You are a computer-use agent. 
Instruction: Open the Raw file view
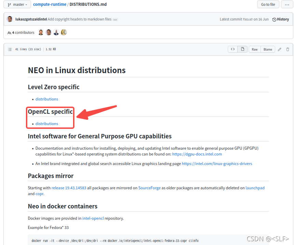tap(255, 49)
